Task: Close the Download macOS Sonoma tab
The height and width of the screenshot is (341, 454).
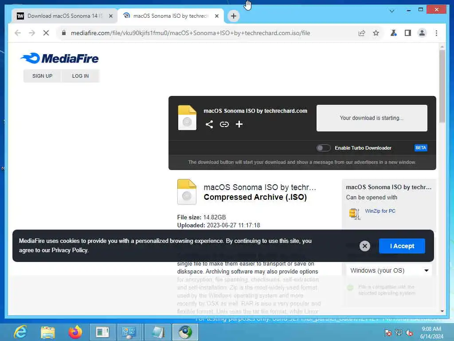Action: pos(110,16)
